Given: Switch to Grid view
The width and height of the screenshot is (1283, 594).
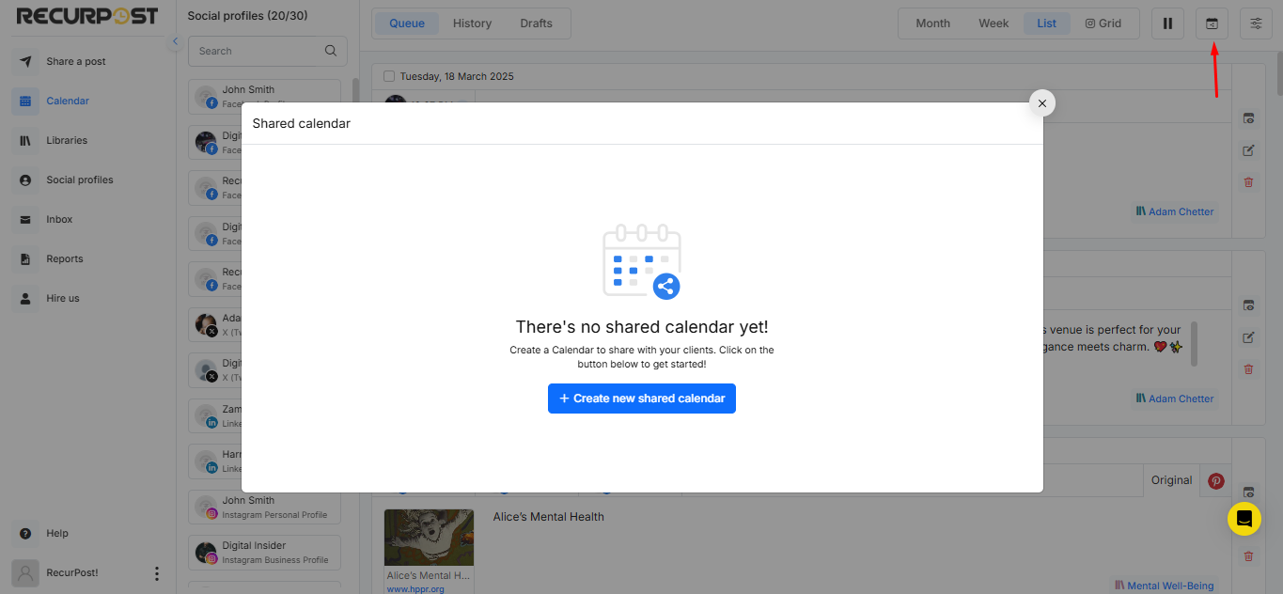Looking at the screenshot, I should point(1104,23).
